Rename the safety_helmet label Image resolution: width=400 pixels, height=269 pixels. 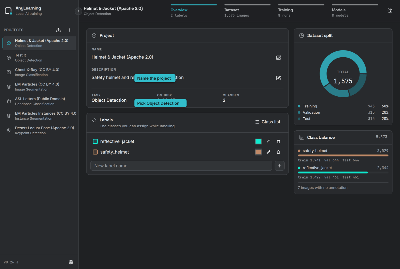(268, 152)
